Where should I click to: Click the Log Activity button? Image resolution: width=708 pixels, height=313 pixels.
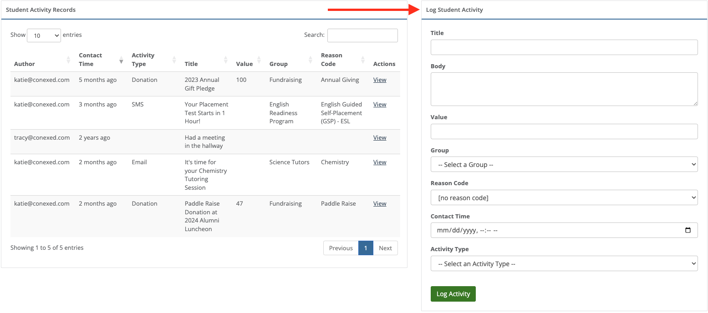pyautogui.click(x=453, y=294)
